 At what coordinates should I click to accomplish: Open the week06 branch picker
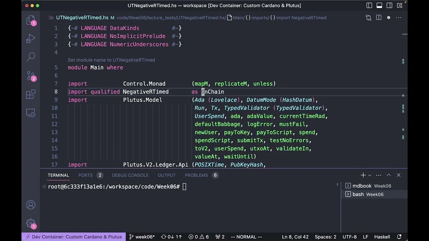click(142, 237)
